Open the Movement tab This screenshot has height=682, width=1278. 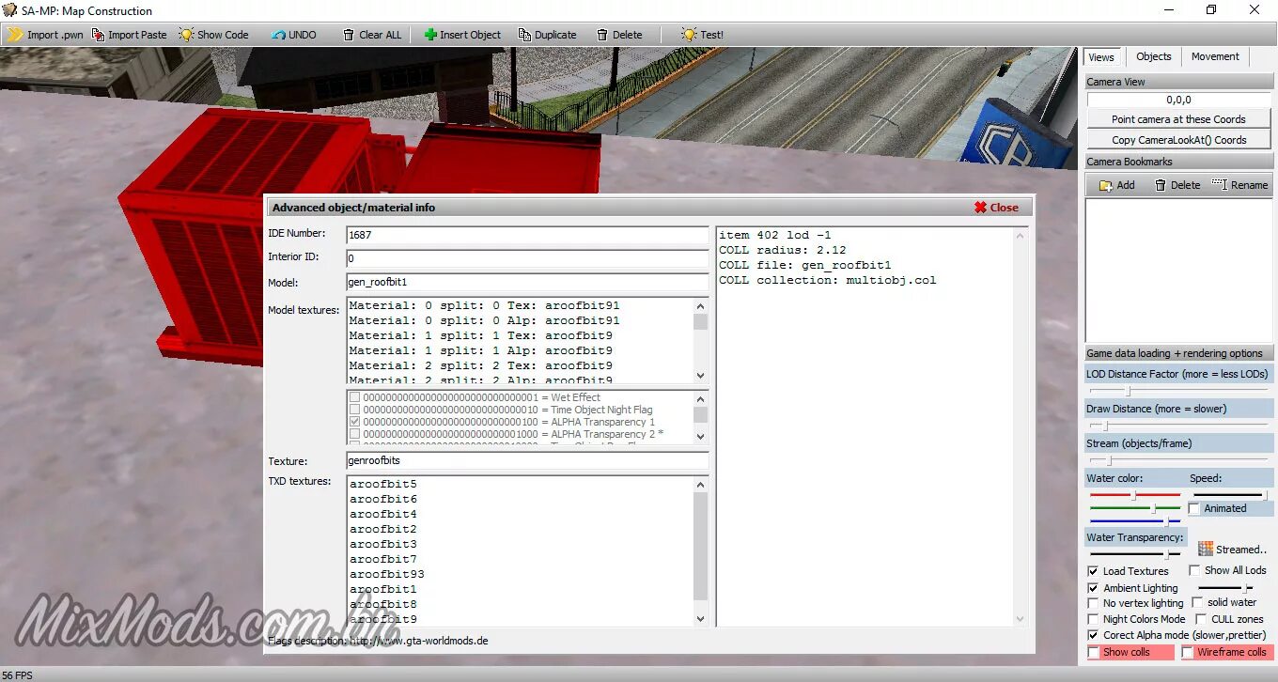click(x=1215, y=56)
